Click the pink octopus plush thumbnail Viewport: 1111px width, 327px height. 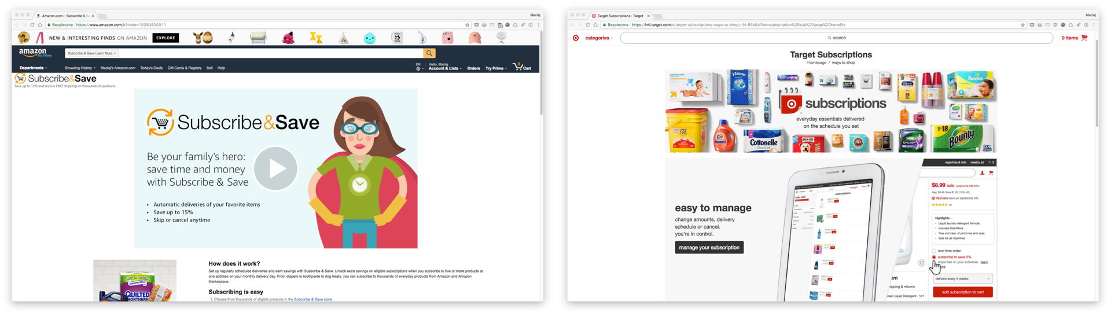[x=288, y=38]
